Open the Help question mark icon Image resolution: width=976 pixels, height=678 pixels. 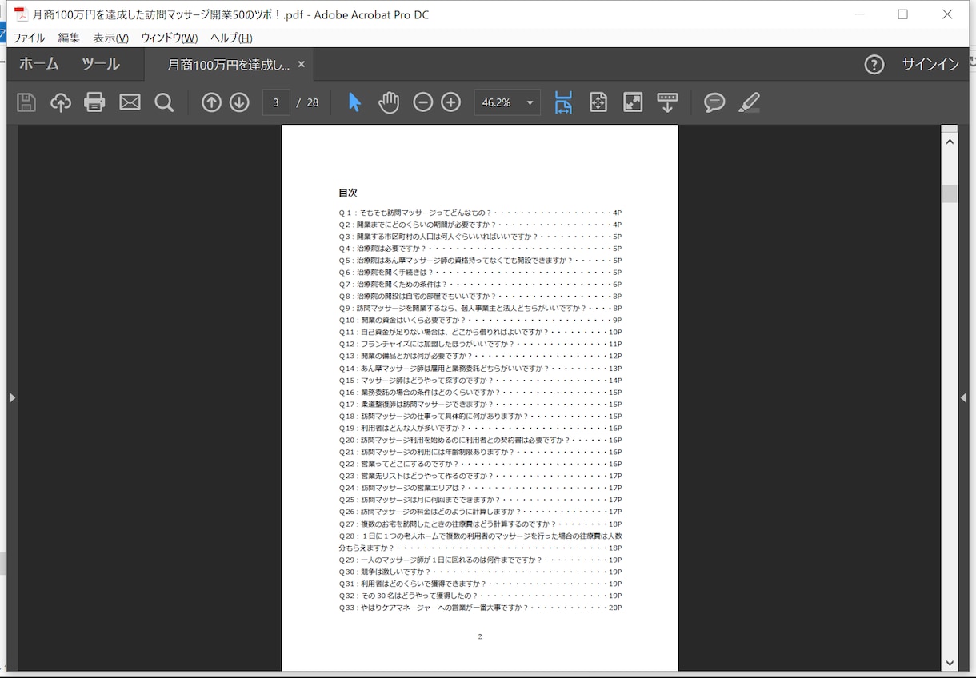tap(874, 65)
